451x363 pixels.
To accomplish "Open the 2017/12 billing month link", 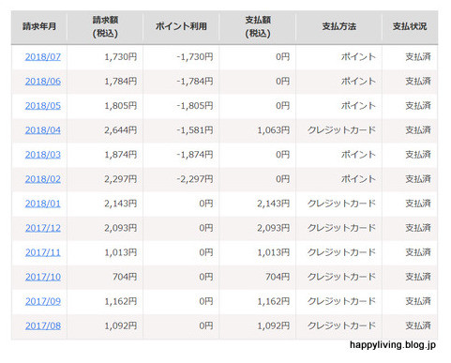I will pyautogui.click(x=43, y=228).
